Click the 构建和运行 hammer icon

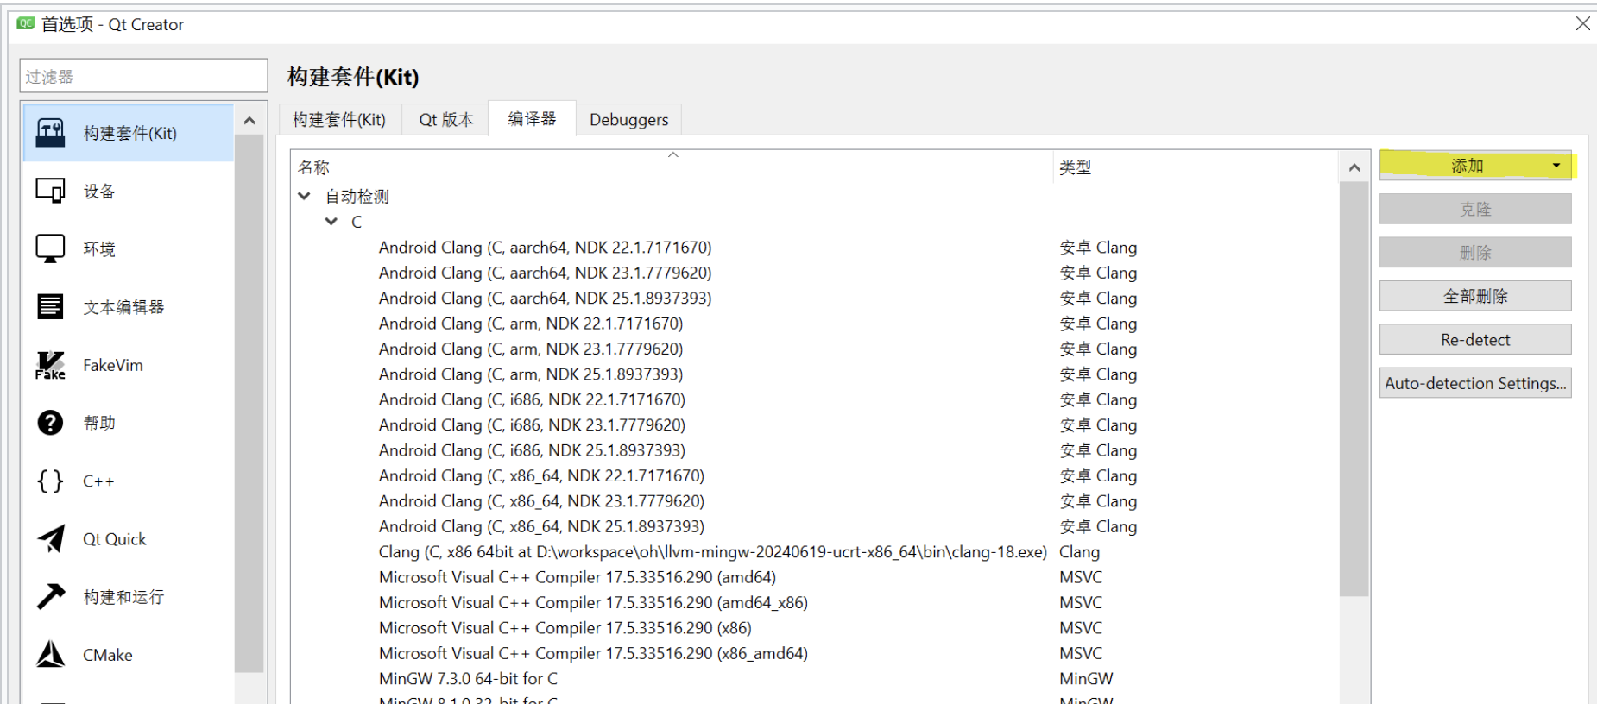(x=50, y=596)
